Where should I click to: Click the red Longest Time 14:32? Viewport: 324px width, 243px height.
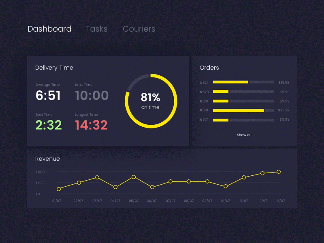coord(91,125)
